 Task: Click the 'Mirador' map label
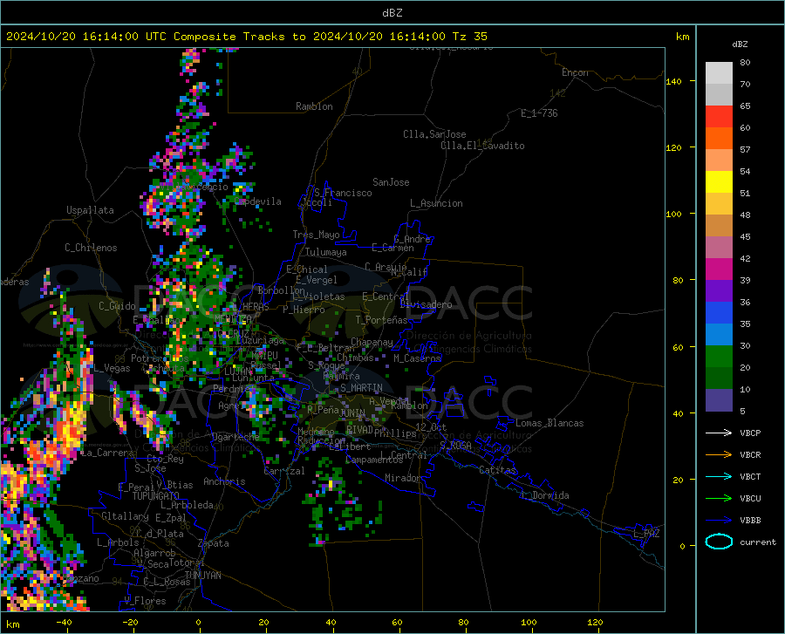pos(403,478)
